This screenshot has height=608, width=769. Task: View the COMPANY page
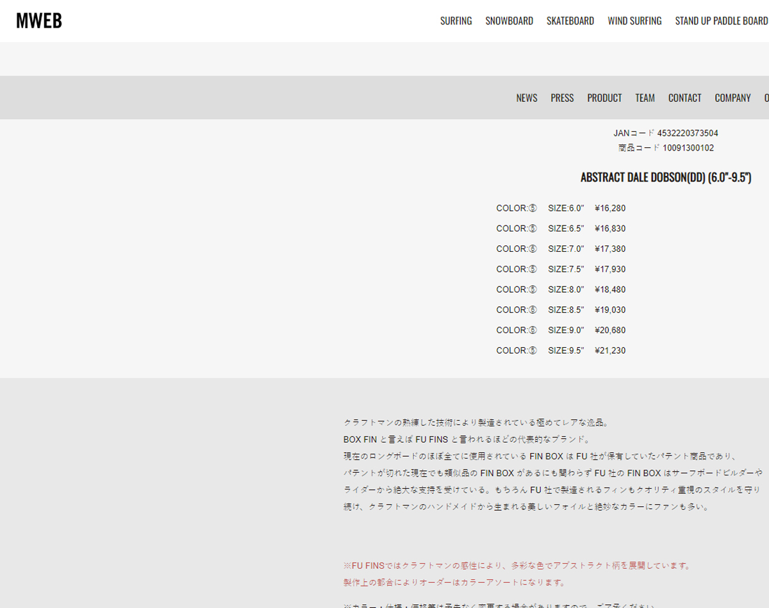click(x=732, y=97)
